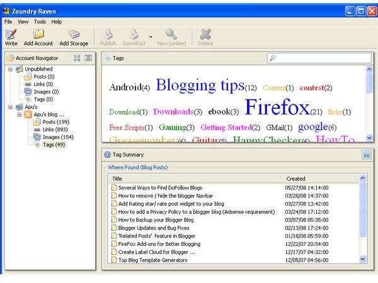Click post list scrollbar down arrow
The height and width of the screenshot is (283, 378).
(363, 259)
